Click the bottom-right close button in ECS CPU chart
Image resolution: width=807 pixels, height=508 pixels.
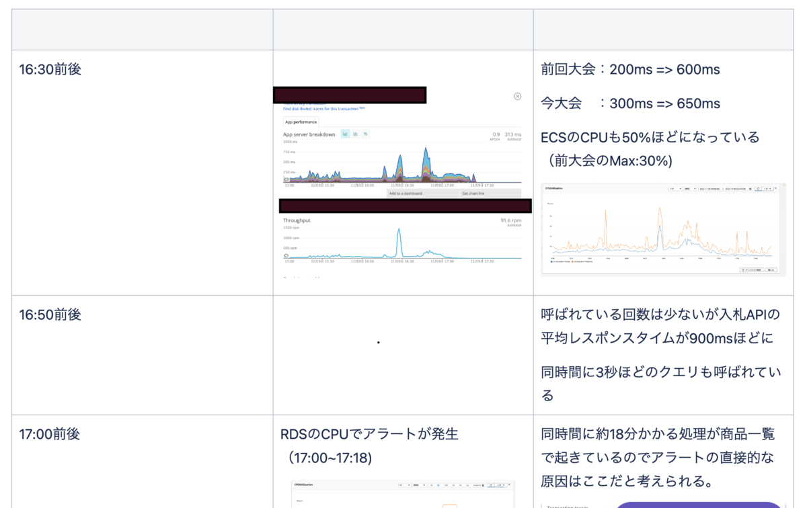[x=771, y=269]
